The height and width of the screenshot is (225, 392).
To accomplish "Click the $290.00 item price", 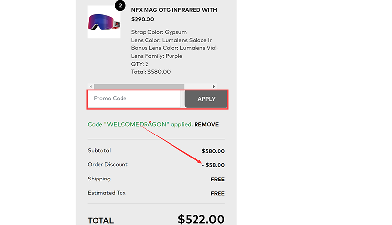I will click(143, 20).
